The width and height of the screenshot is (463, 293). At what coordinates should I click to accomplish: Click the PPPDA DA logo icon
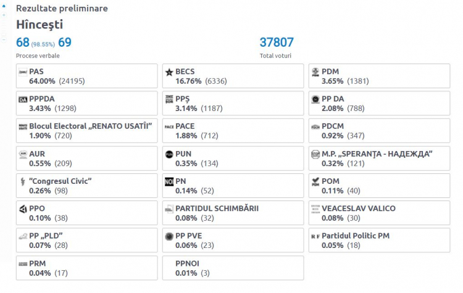point(23,99)
